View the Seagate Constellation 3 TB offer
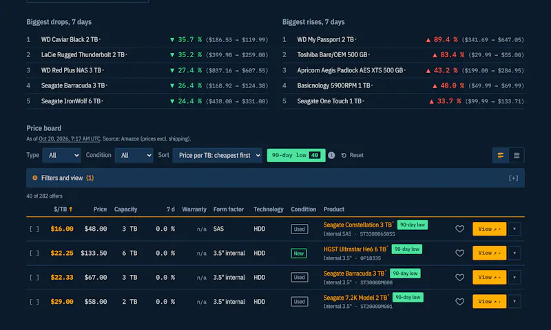Screen dimensions: 551x330 pyautogui.click(x=489, y=229)
